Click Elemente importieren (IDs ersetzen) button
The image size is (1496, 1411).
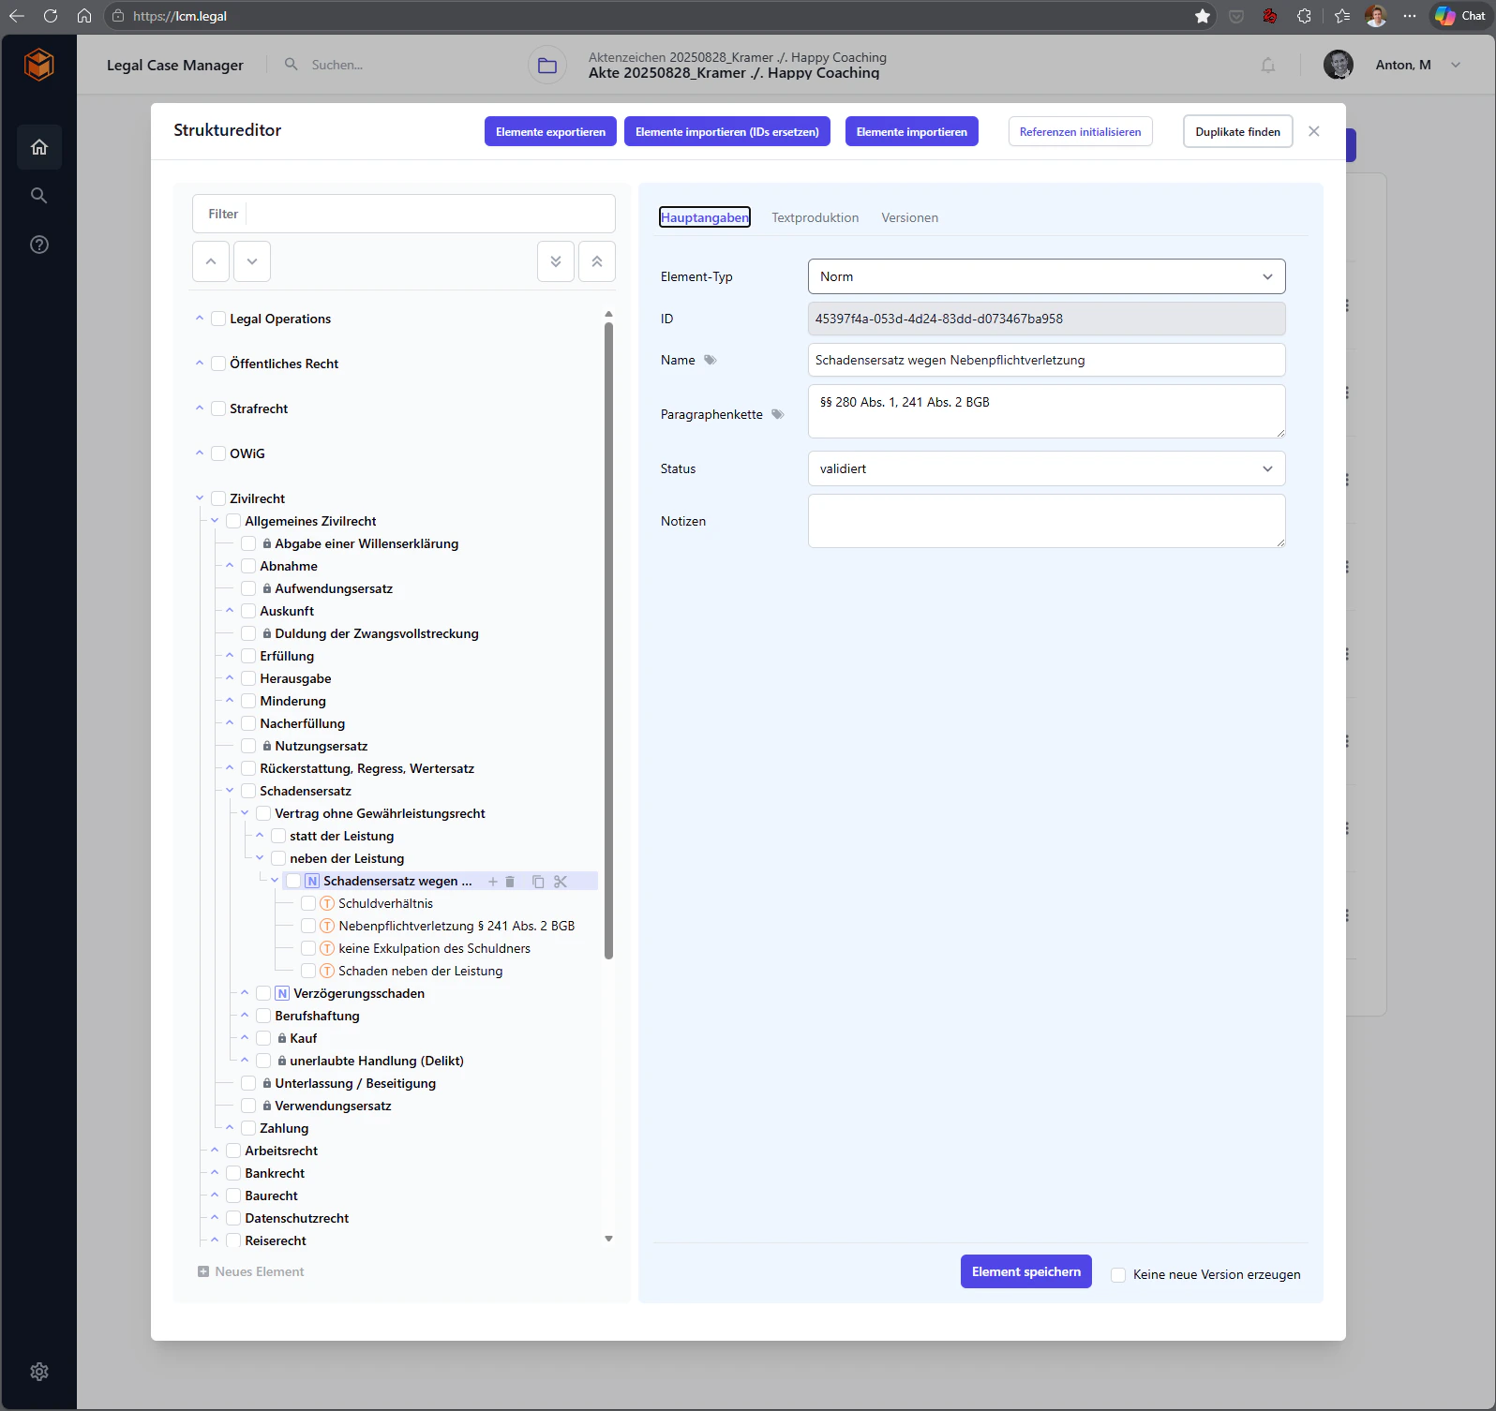[x=726, y=131]
